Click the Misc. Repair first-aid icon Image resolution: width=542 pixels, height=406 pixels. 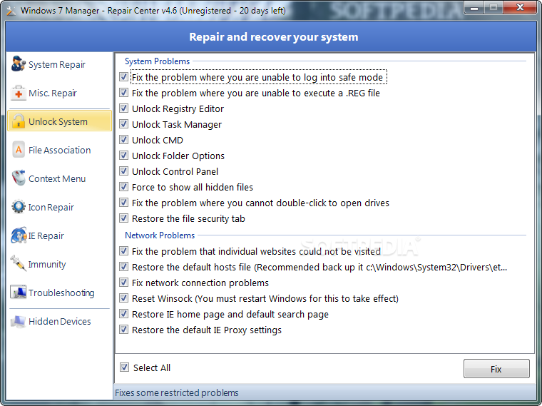pos(18,93)
